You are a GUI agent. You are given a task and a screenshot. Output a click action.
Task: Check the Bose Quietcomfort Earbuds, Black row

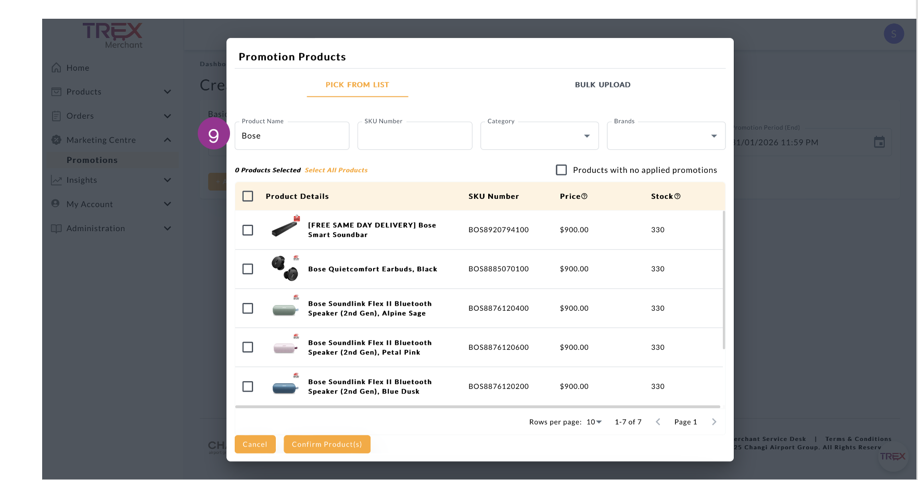click(248, 269)
